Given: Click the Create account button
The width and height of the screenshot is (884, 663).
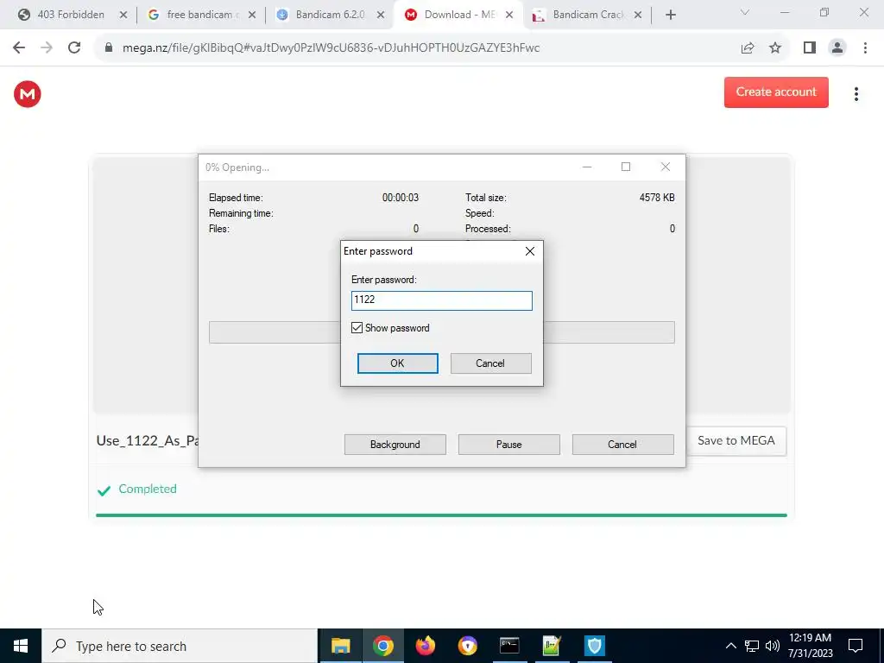Looking at the screenshot, I should tap(776, 92).
